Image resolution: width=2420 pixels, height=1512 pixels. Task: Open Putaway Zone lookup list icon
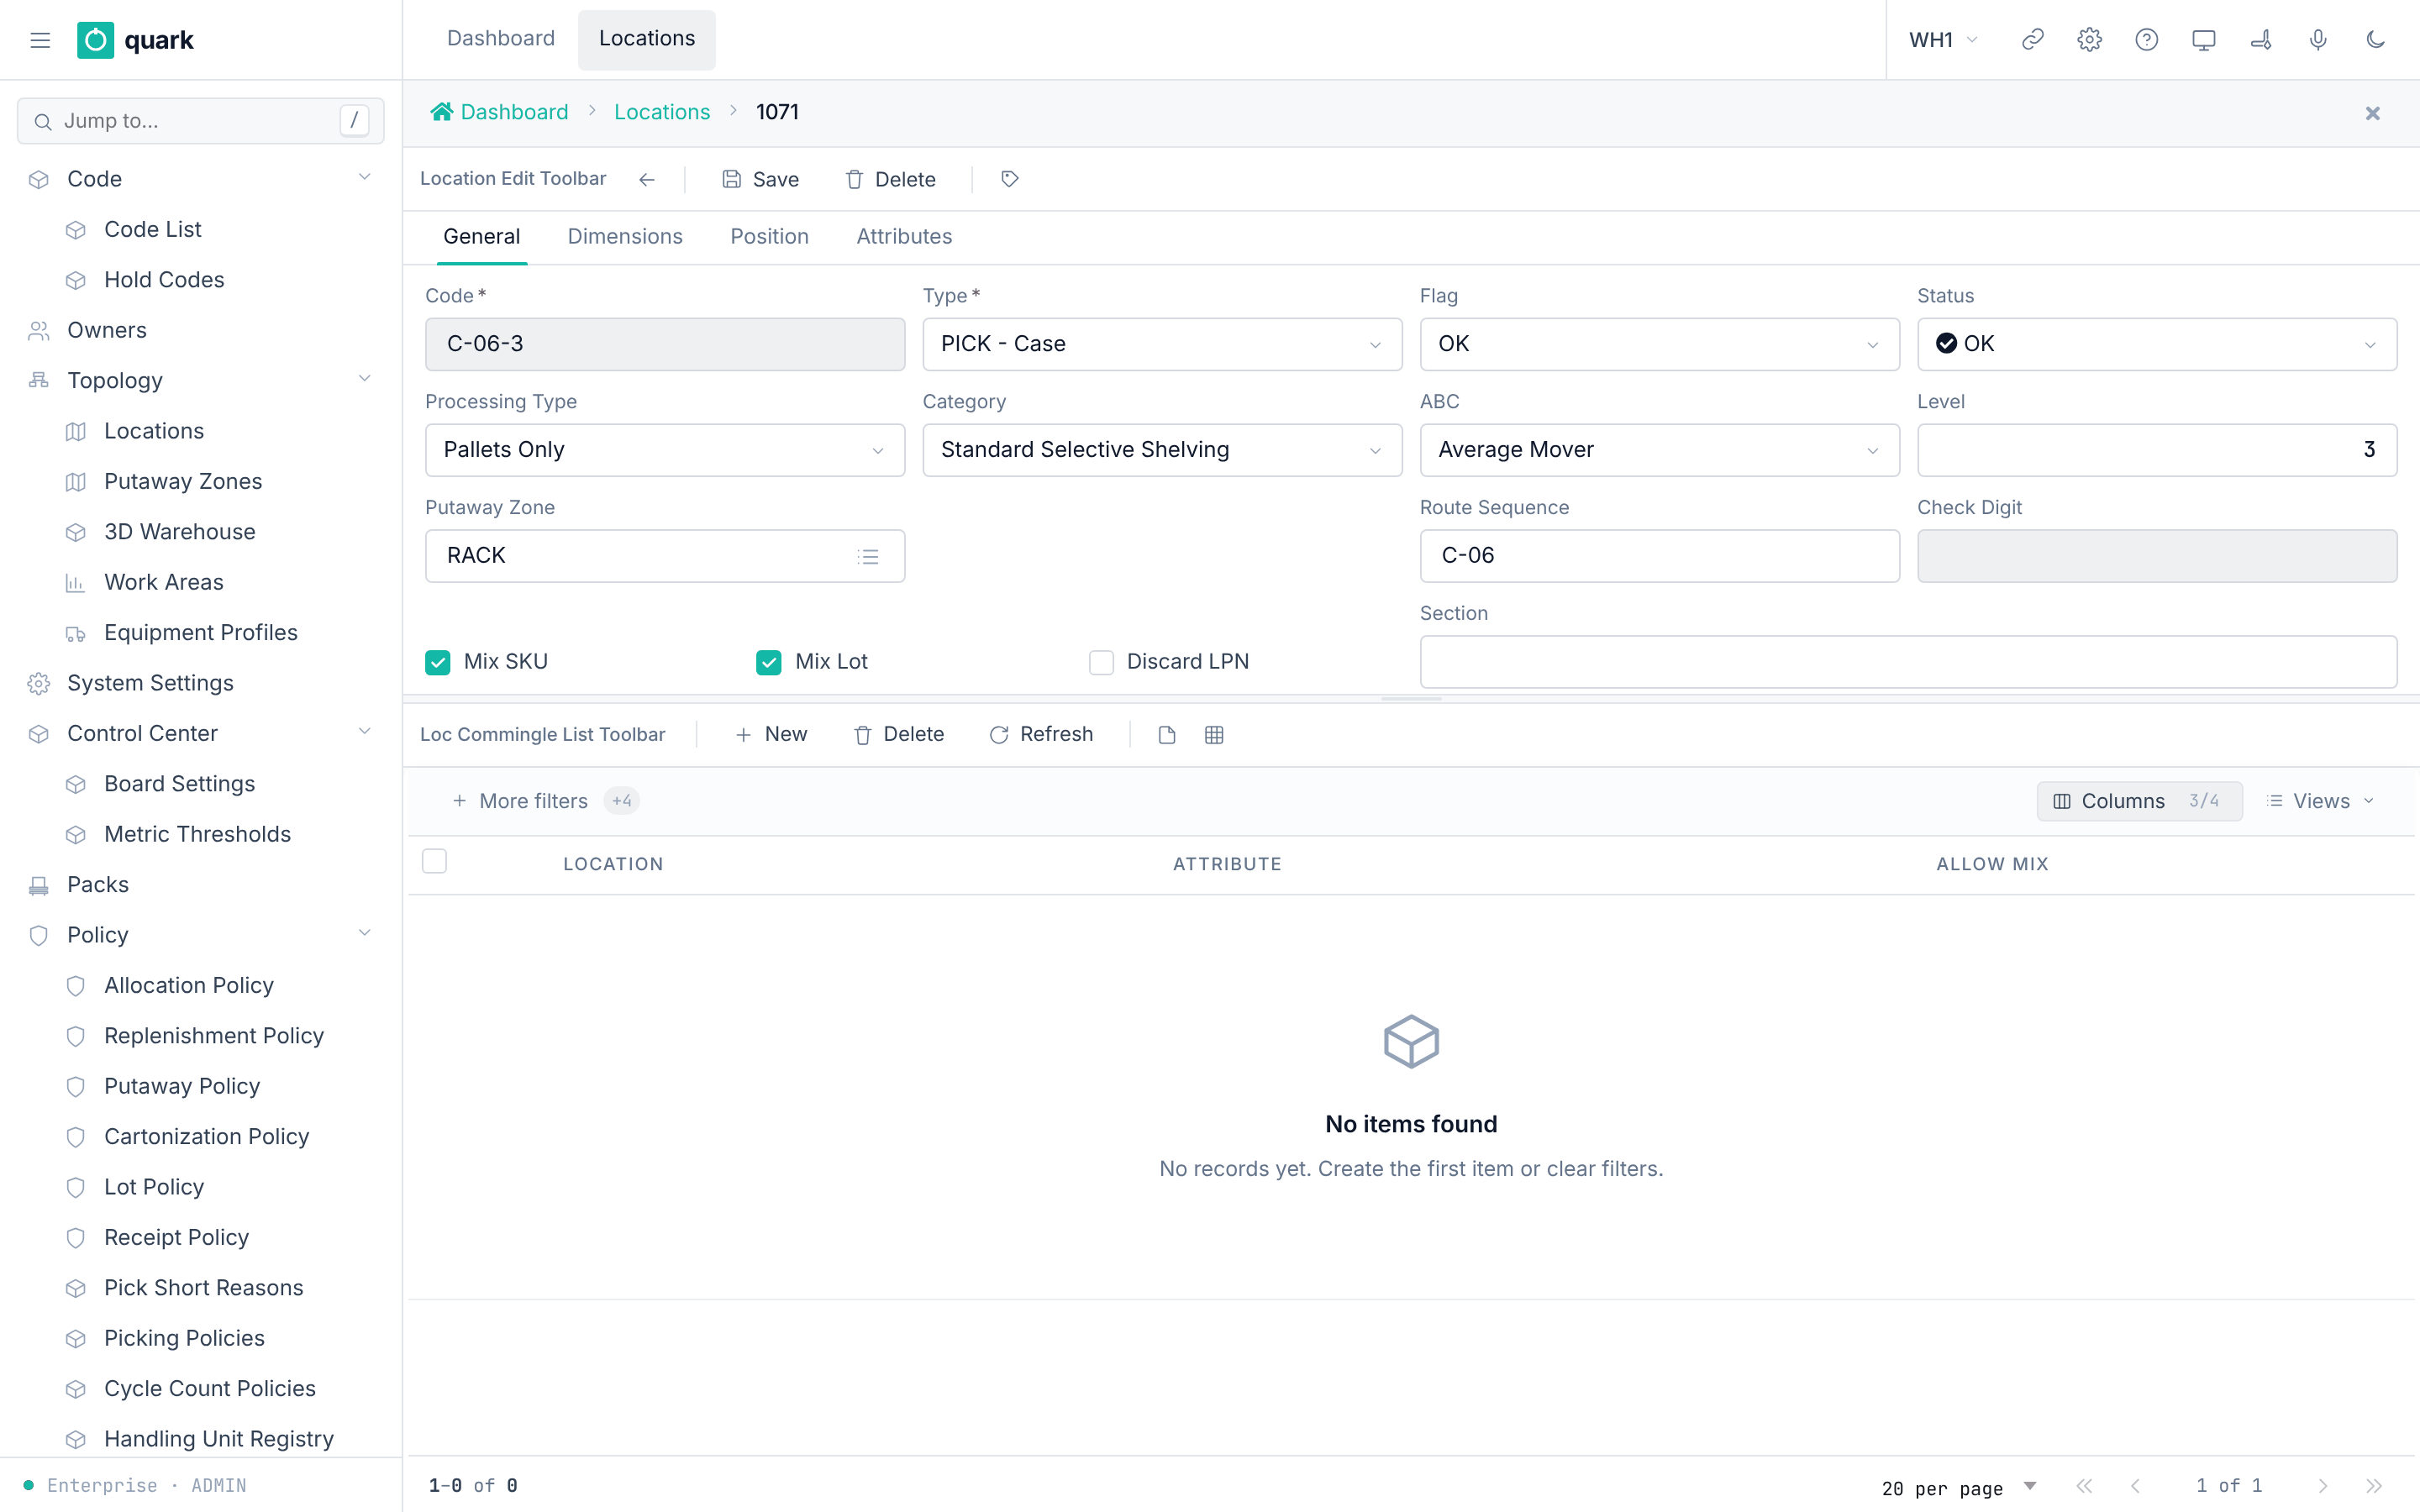868,556
